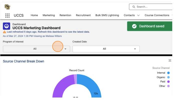Image resolution: width=174 pixels, height=100 pixels.
Task: Switch to the Retention tab
Action: pyautogui.click(x=65, y=15)
